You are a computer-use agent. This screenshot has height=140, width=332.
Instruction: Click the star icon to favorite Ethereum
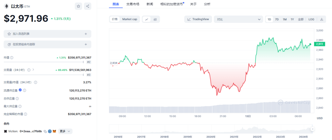pos(78,6)
